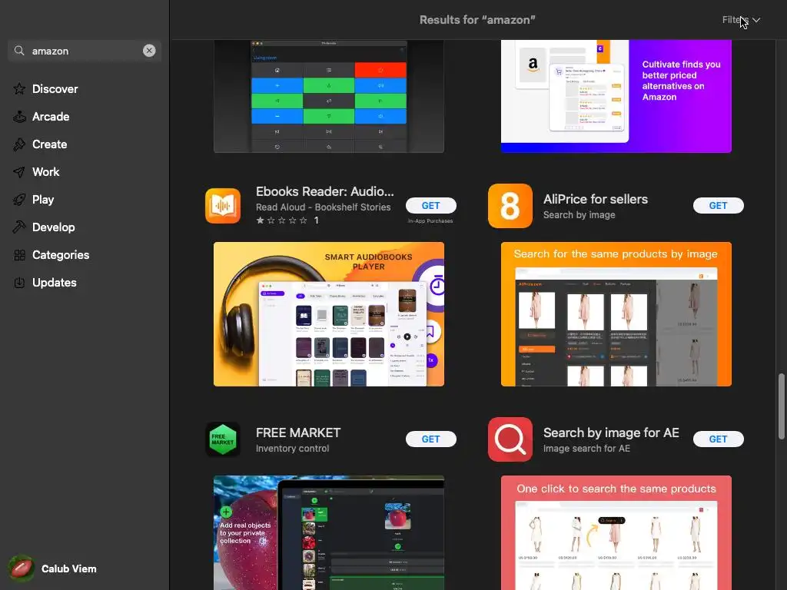Viewport: 787px width, 590px height.
Task: Click the Image search for AE subtitle
Action: tap(586, 449)
